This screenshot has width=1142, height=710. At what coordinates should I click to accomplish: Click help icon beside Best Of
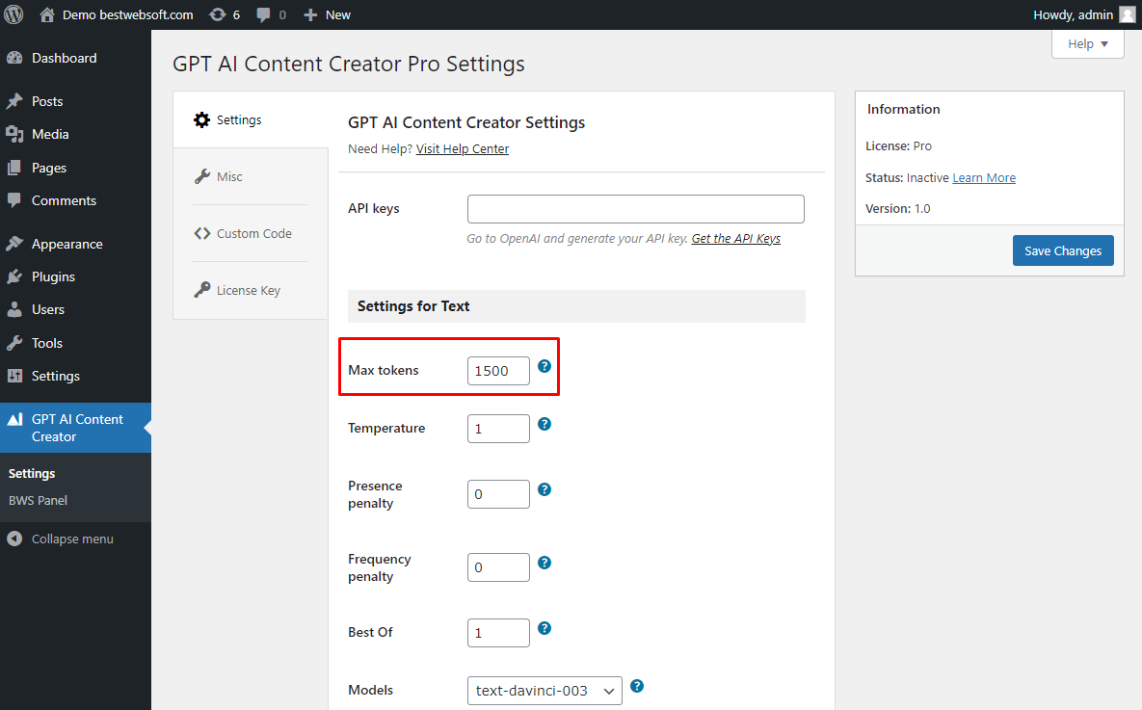point(544,628)
